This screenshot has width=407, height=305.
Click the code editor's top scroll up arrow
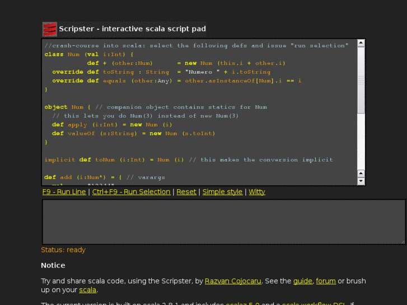[x=361, y=43]
